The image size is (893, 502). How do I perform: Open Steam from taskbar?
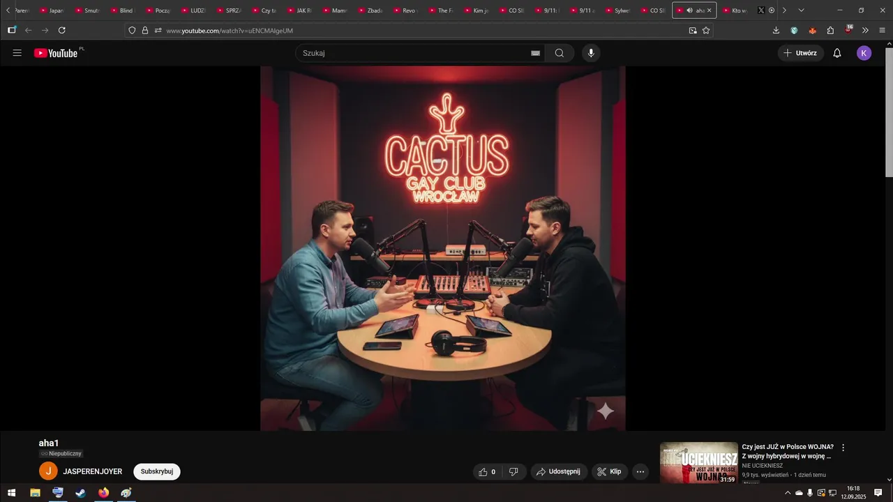tap(81, 493)
